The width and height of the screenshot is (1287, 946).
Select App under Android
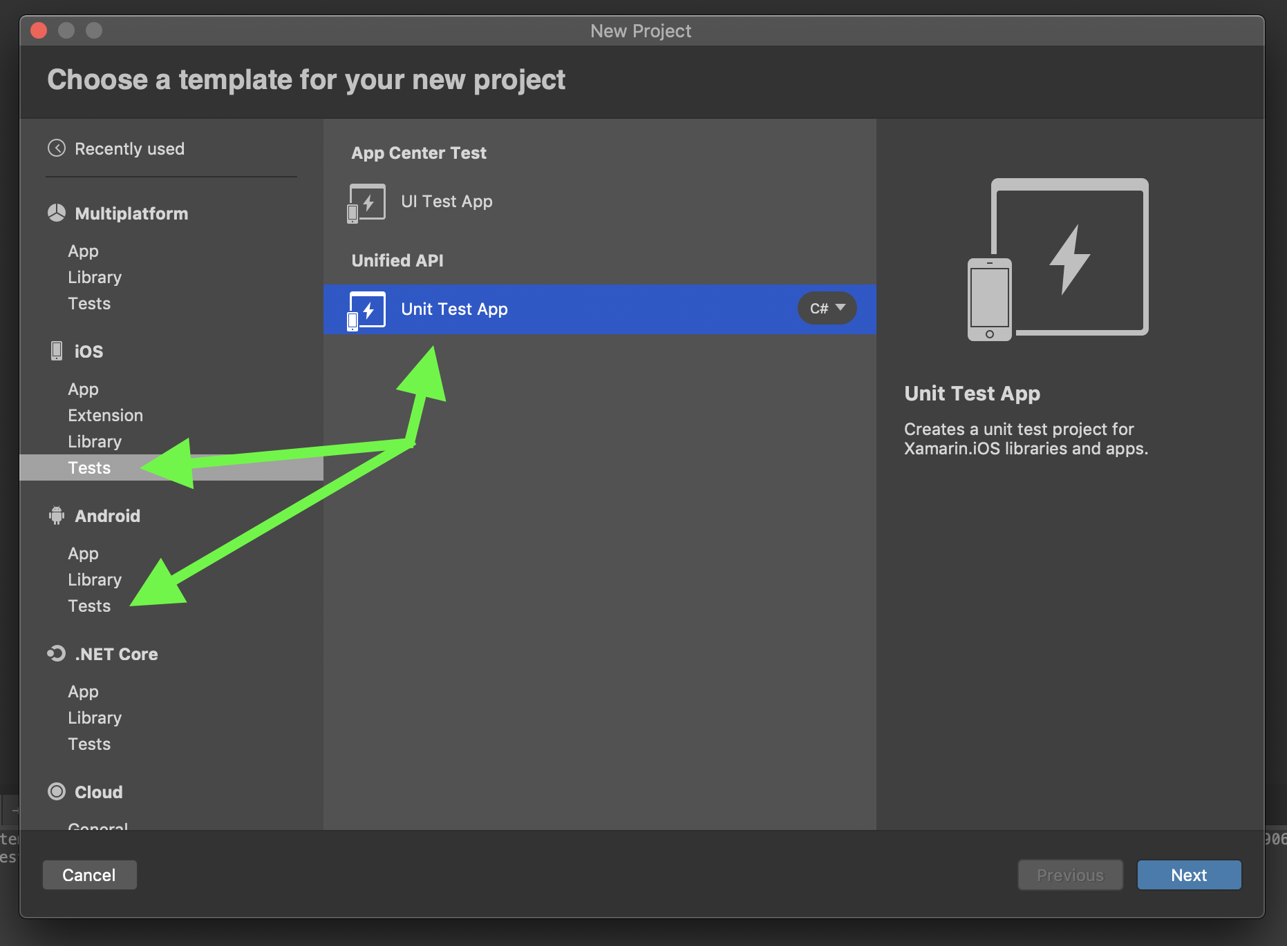(x=83, y=553)
